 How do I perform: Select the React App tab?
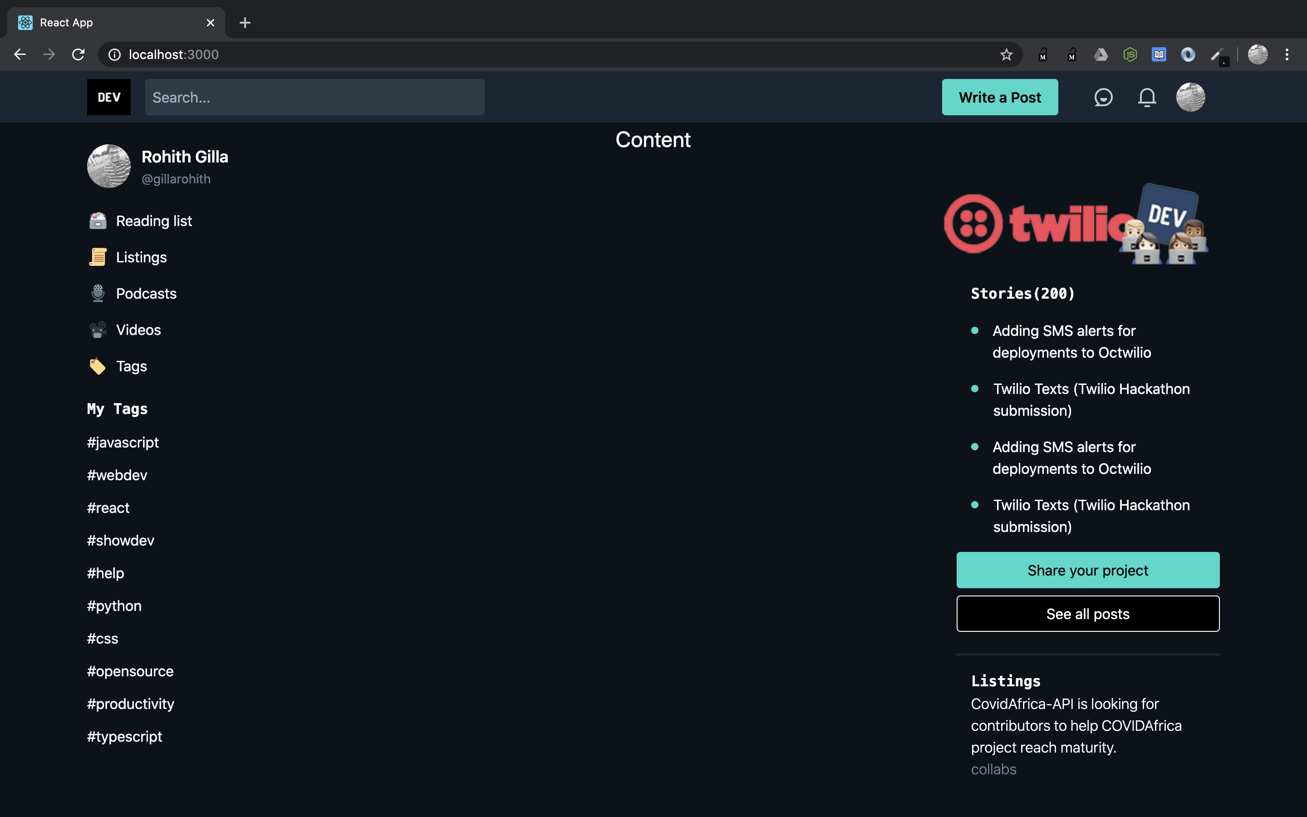[x=108, y=23]
